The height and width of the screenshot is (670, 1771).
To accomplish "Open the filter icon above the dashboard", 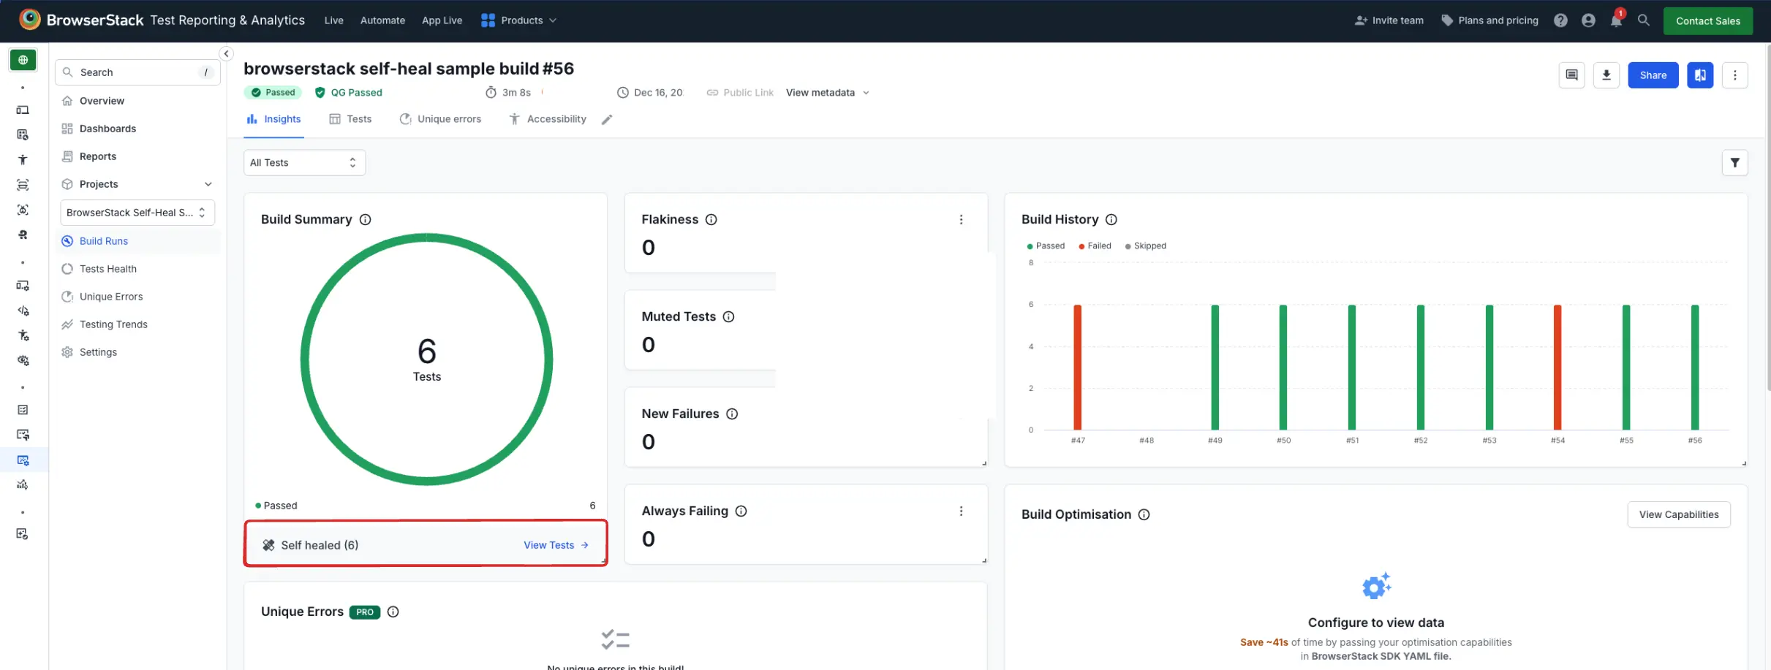I will point(1734,162).
